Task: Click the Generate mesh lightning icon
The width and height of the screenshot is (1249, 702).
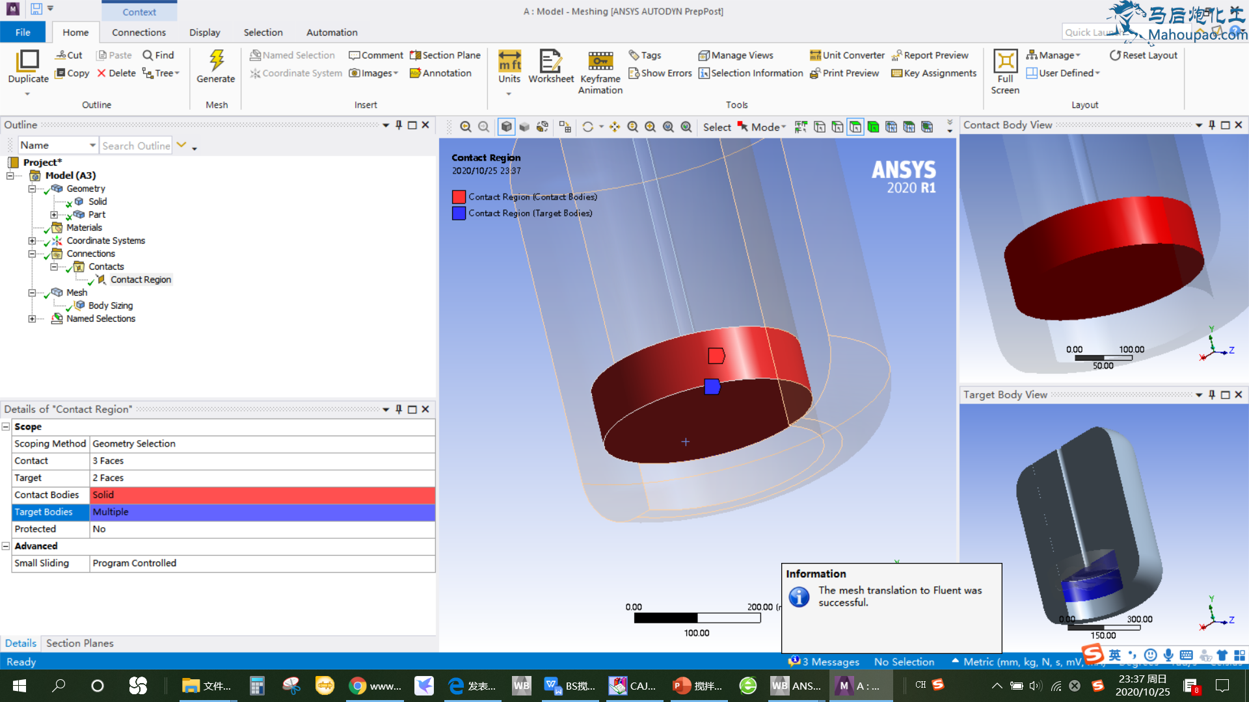Action: click(x=216, y=60)
